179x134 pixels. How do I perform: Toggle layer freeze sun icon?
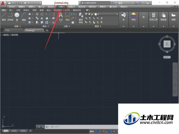pyautogui.click(x=89, y=14)
